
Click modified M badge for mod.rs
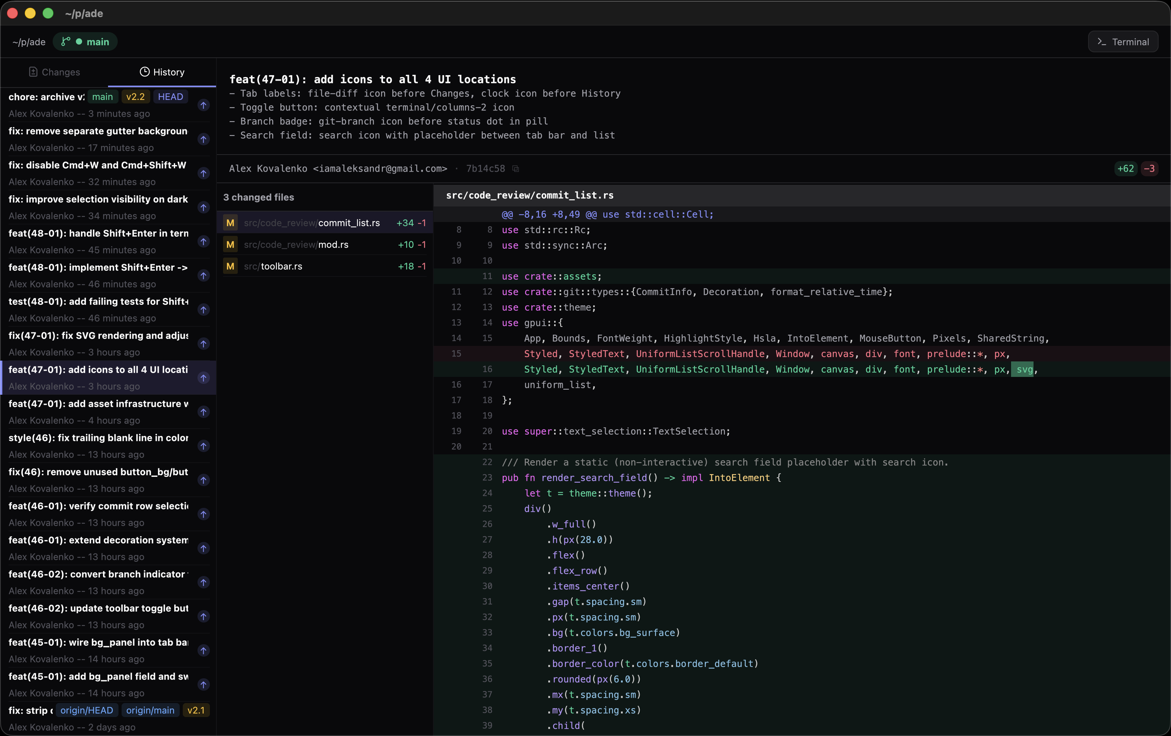(x=230, y=244)
